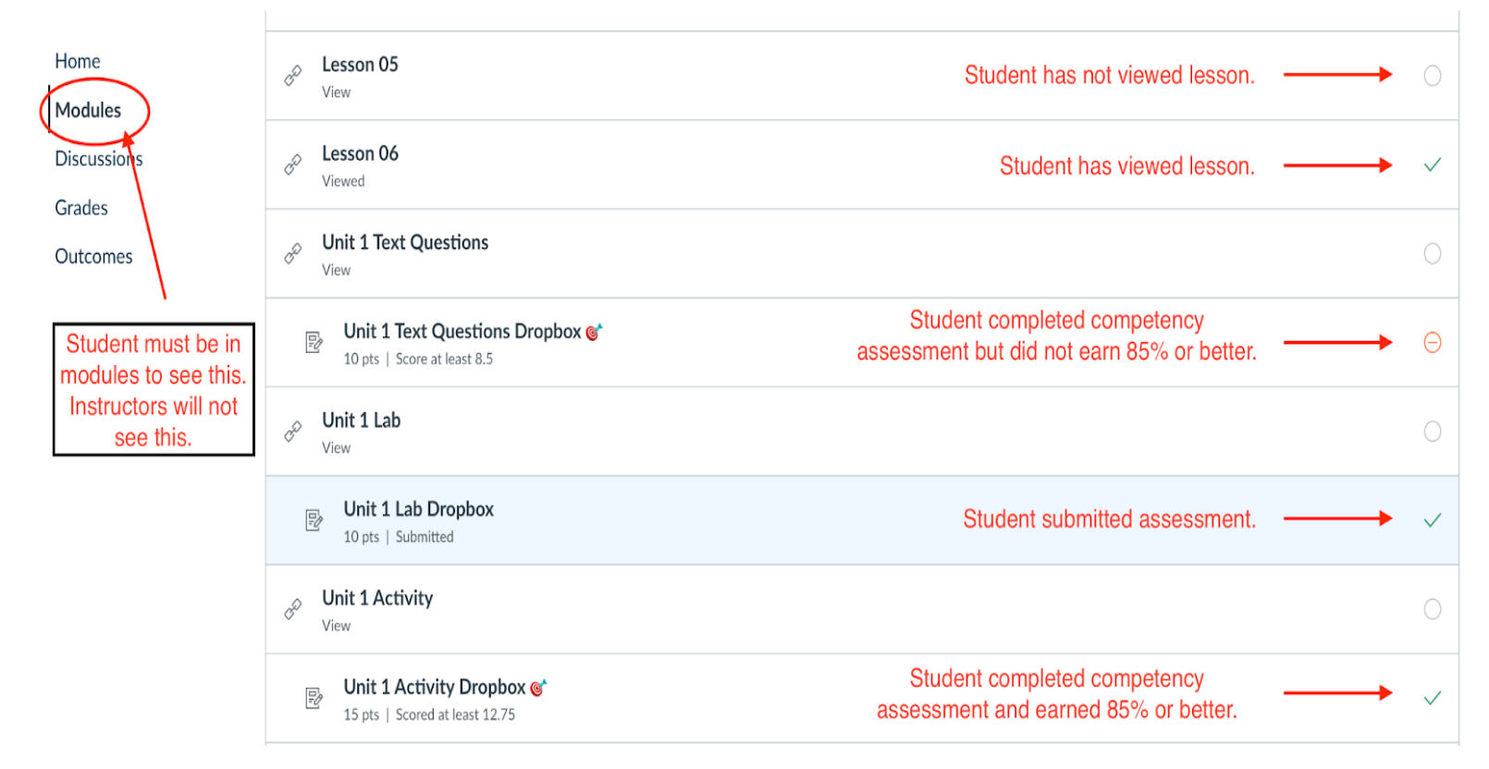Open Outcomes from the course navigation
Image resolution: width=1489 pixels, height=769 pixels.
[x=93, y=257]
